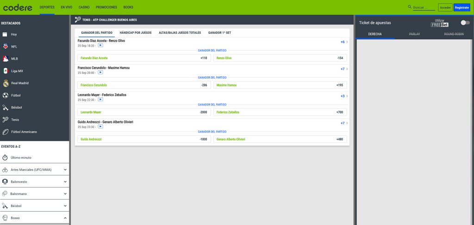Expand the Balonmano chevron
The image size is (474, 225).
(x=65, y=194)
